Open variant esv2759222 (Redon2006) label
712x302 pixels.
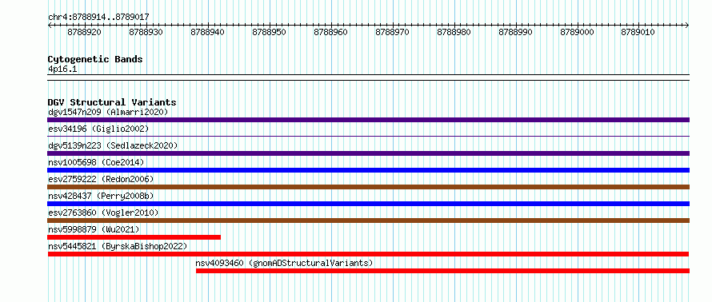click(x=101, y=179)
